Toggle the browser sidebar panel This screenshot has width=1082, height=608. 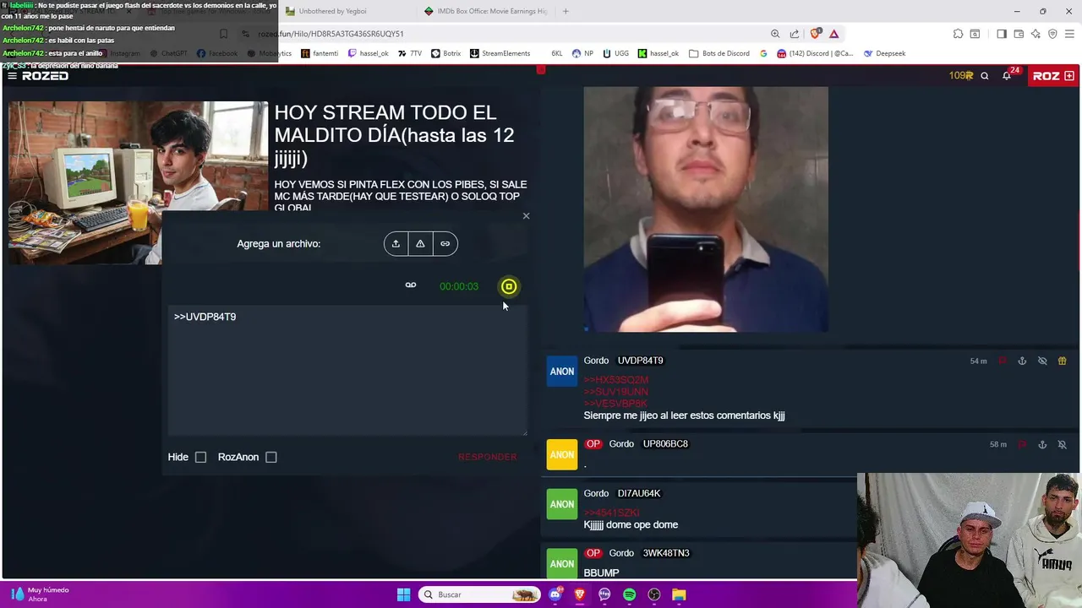pos(1002,34)
